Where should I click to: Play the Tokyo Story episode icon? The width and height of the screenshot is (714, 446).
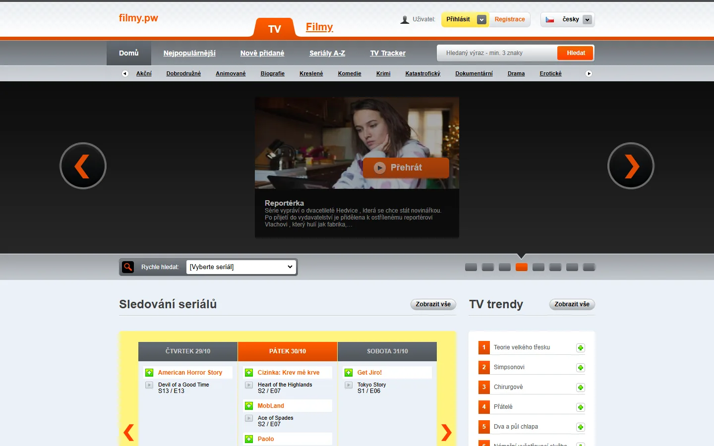tap(349, 385)
